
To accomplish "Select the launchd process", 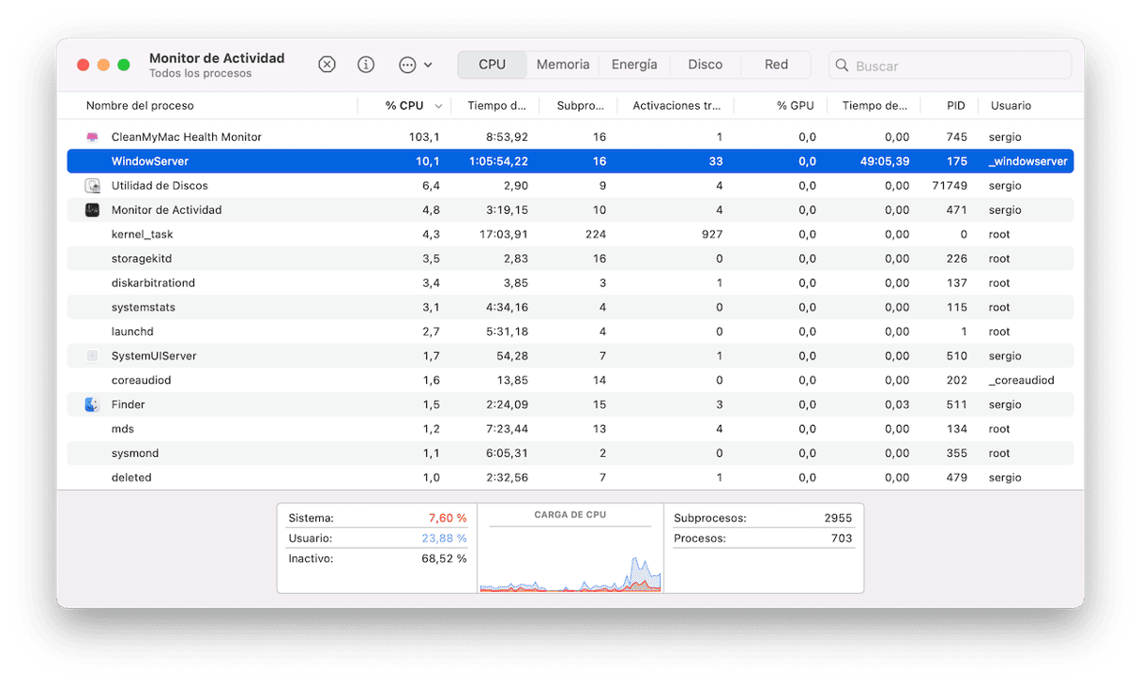I will (132, 332).
